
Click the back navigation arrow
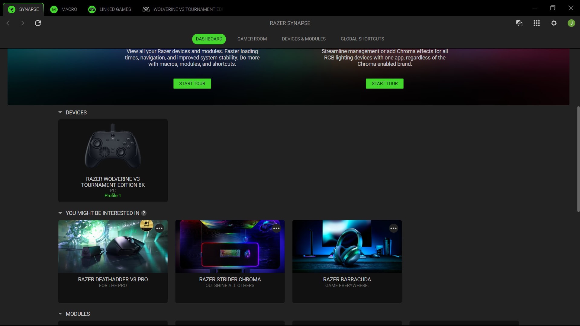[x=8, y=23]
